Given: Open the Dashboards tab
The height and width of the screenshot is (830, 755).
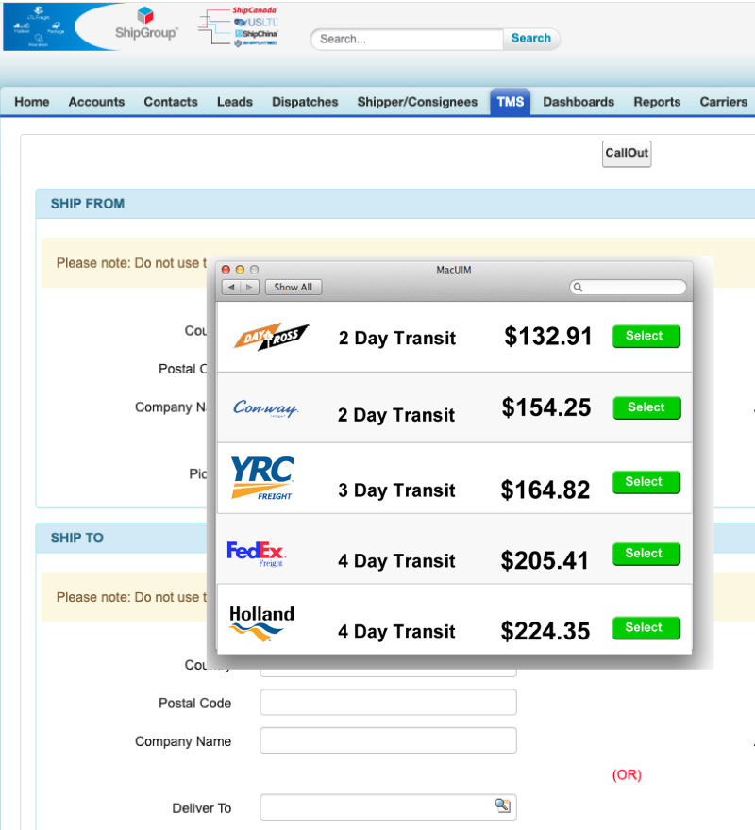Looking at the screenshot, I should pos(579,102).
